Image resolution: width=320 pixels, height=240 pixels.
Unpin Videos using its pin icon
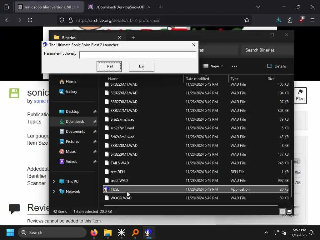click(95, 162)
